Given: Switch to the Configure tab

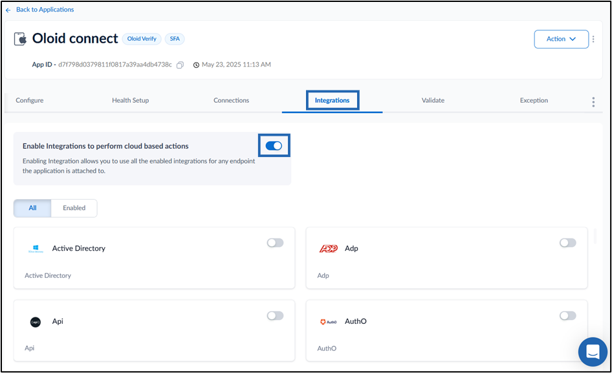Looking at the screenshot, I should pyautogui.click(x=30, y=100).
